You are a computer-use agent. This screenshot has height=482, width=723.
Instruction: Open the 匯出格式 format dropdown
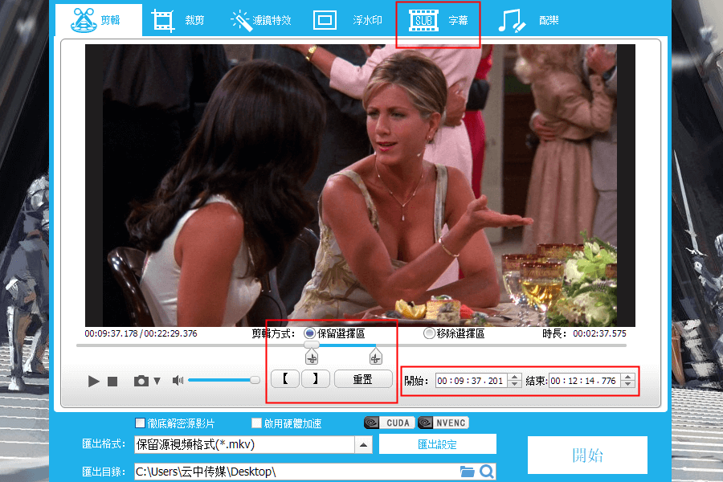[363, 444]
